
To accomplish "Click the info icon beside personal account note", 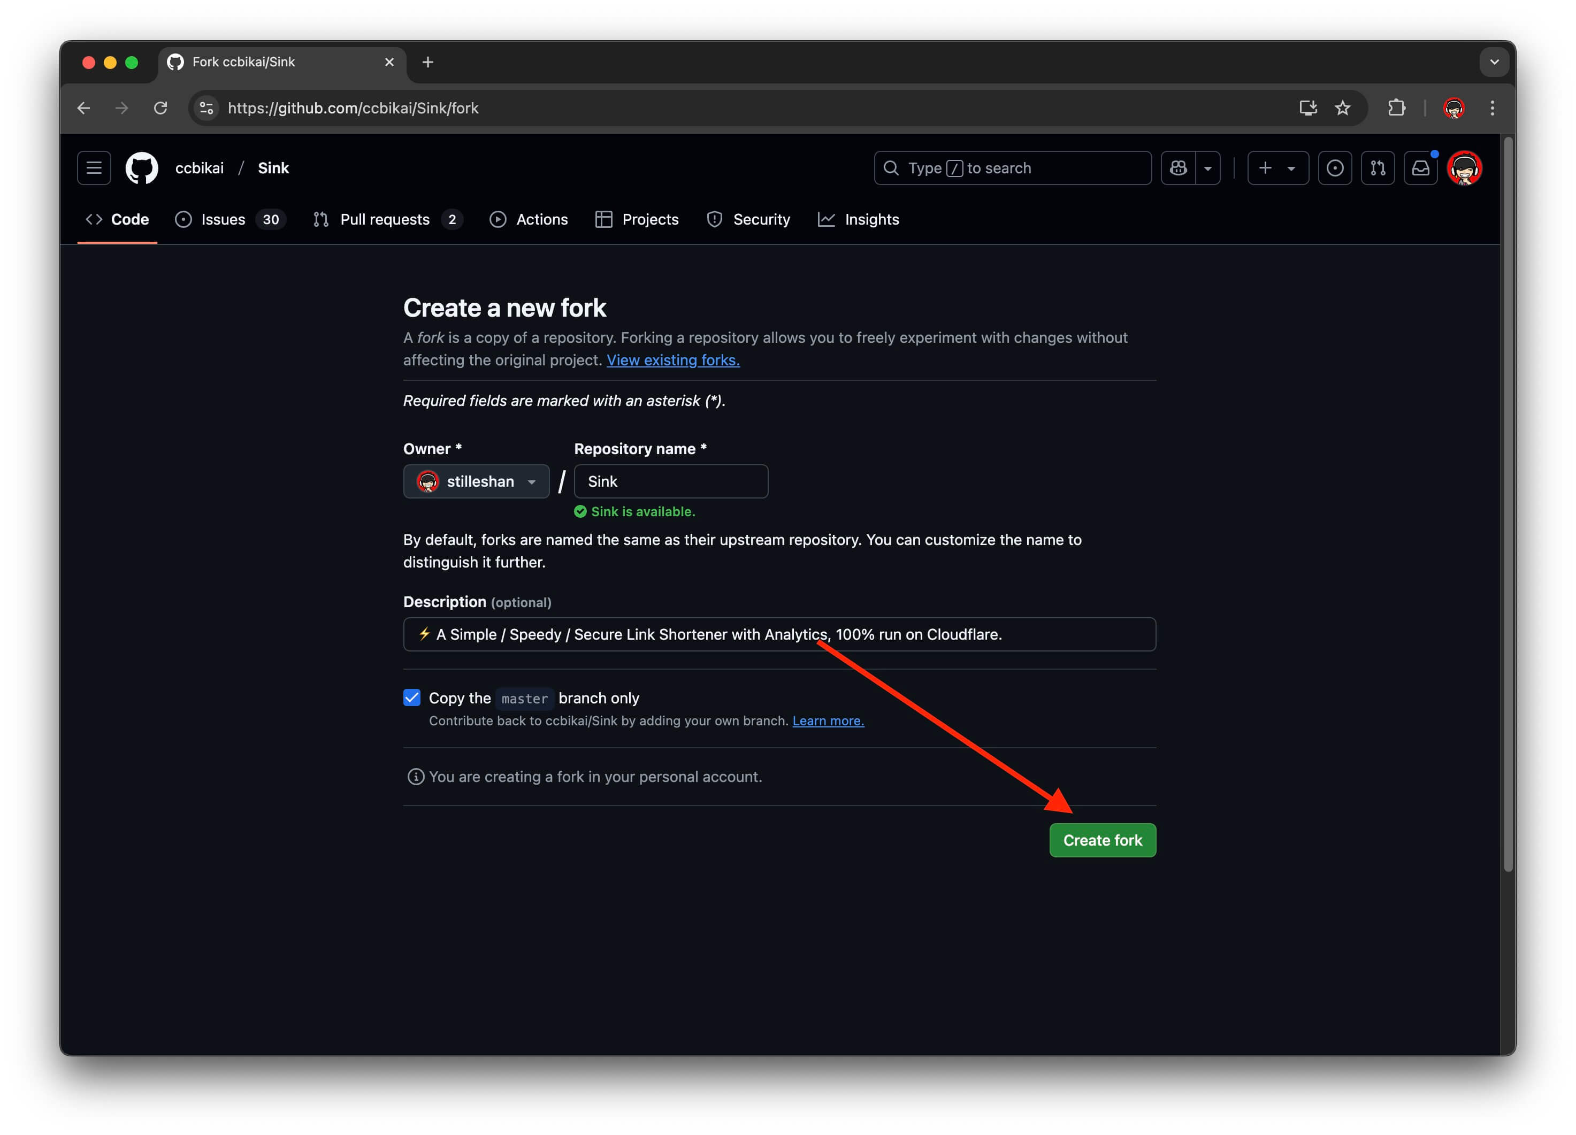I will [416, 777].
